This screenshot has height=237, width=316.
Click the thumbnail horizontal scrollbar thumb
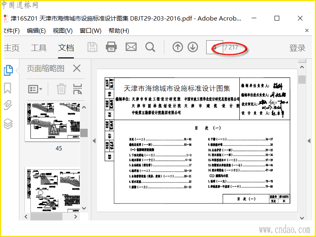[46, 216]
